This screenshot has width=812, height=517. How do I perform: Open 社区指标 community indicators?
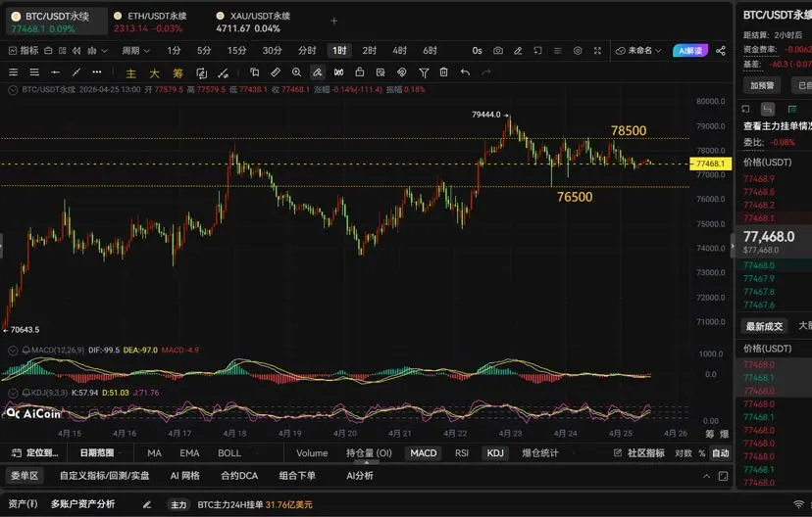639,453
